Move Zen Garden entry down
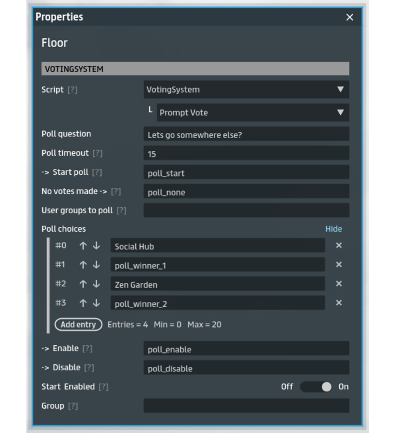The image size is (396, 433). (96, 284)
